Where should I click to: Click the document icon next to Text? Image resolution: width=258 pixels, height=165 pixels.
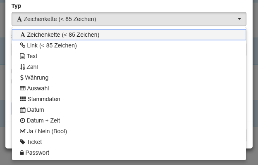23,56
